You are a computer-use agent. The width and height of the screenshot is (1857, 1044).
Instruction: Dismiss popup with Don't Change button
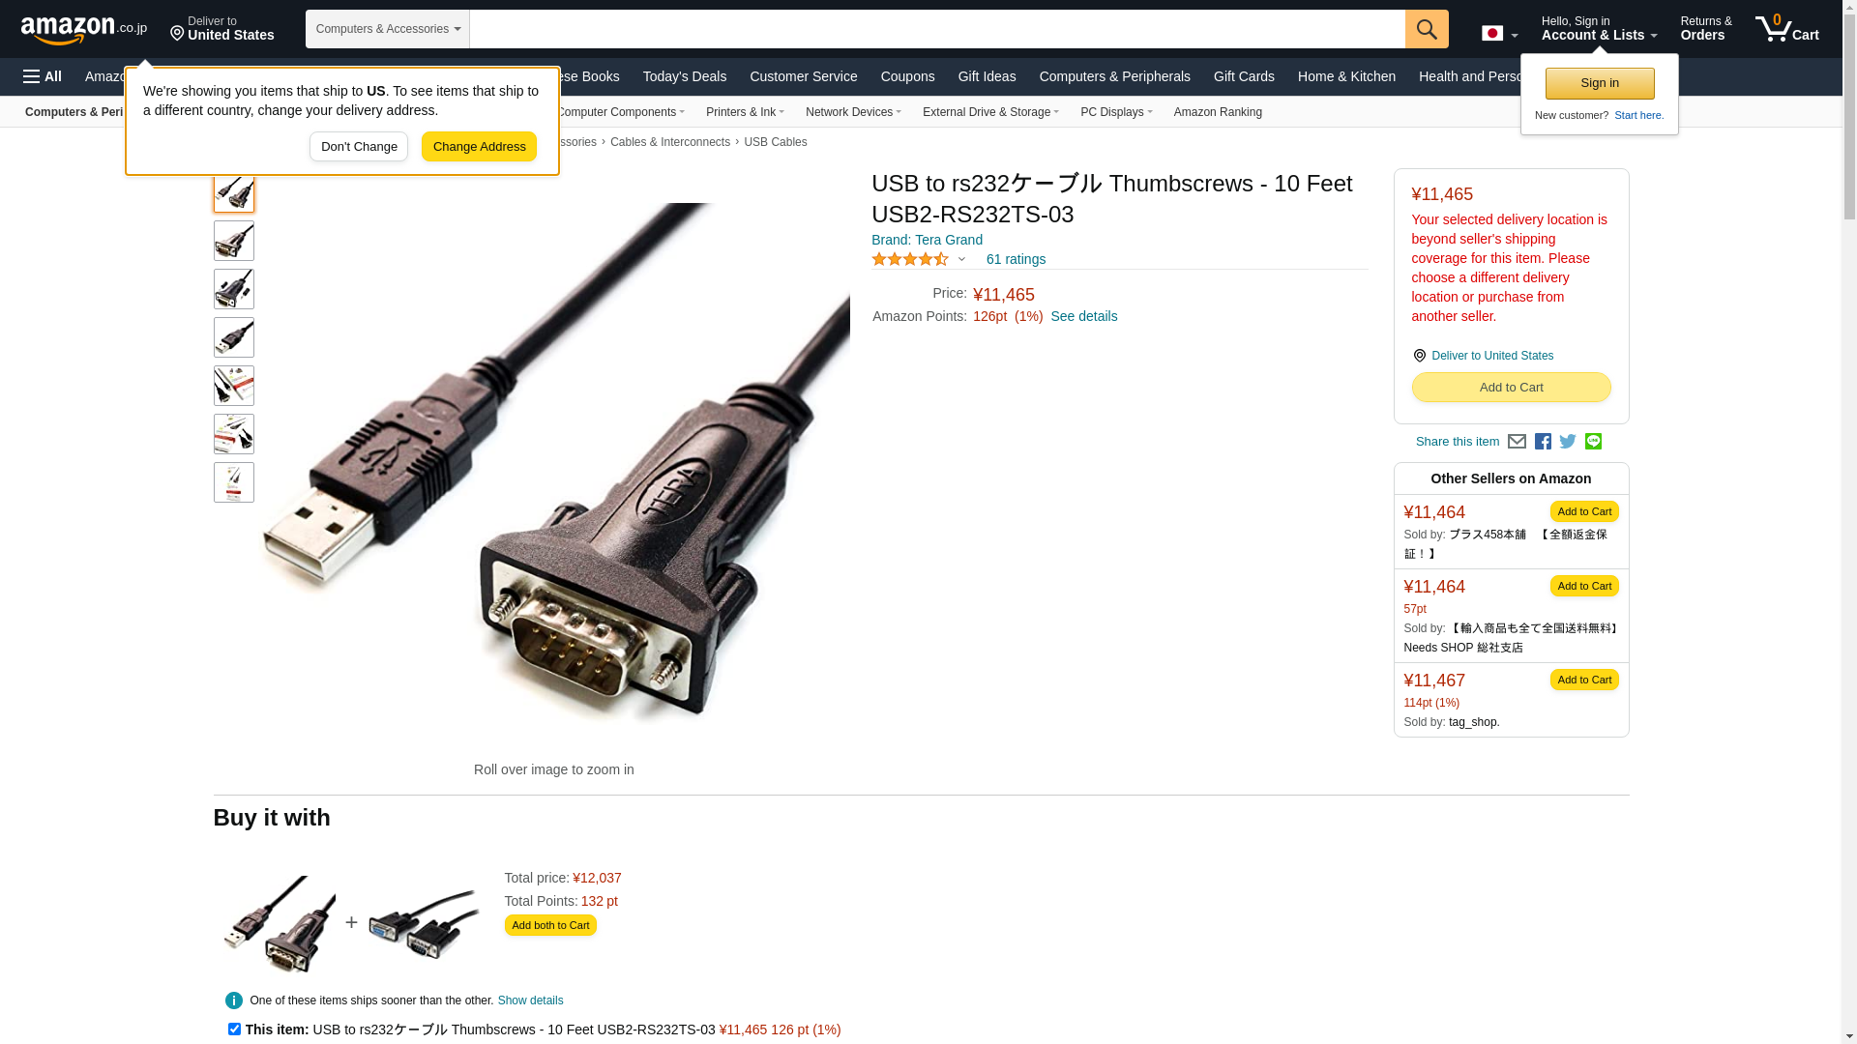[359, 147]
